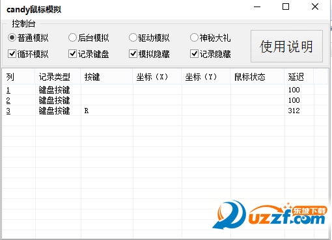Select row number 3 in the list
The width and height of the screenshot is (332, 240).
8,111
